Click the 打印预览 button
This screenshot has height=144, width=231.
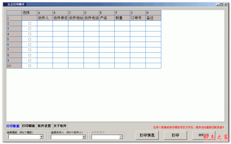147,135
